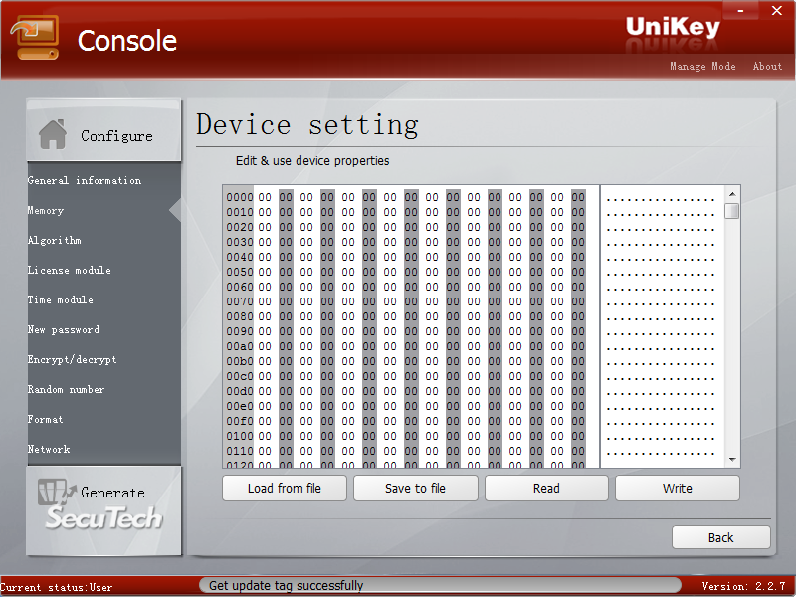Screen dimensions: 796x597
Task: Open New password page
Action: (64, 330)
